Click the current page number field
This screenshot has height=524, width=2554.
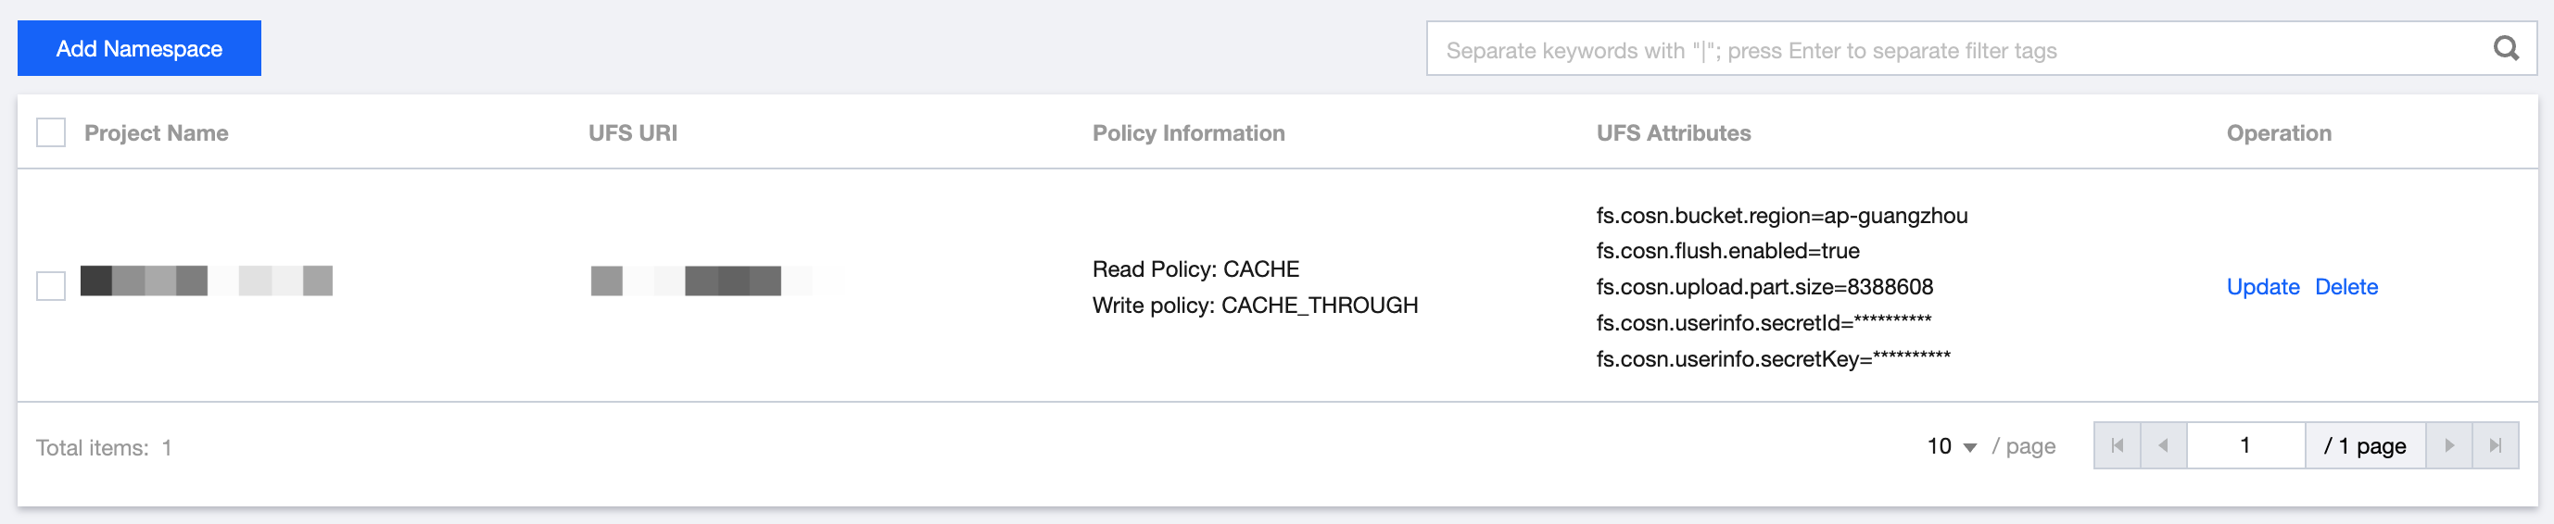(2244, 445)
